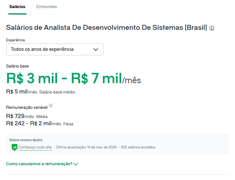Image resolution: width=235 pixels, height=180 pixels.
Task: Click info icon next to Remuneração variável
Action: pyautogui.click(x=51, y=106)
